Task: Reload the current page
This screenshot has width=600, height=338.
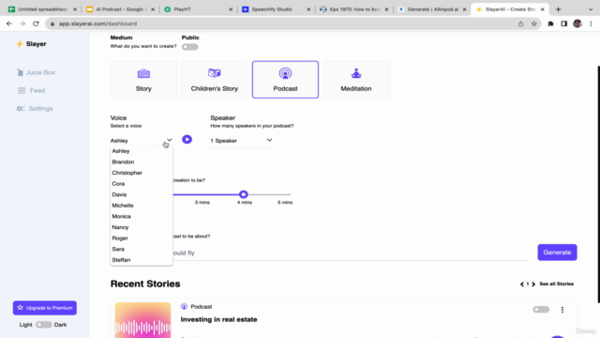Action: click(36, 23)
